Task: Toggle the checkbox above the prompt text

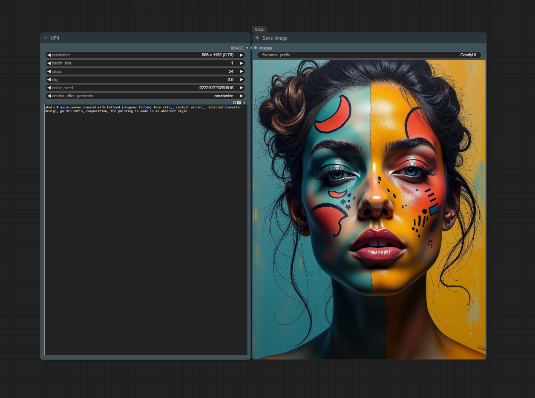Action: [239, 102]
